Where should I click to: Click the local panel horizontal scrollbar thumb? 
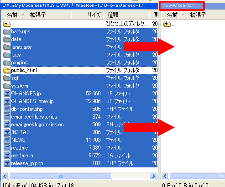[61, 177]
